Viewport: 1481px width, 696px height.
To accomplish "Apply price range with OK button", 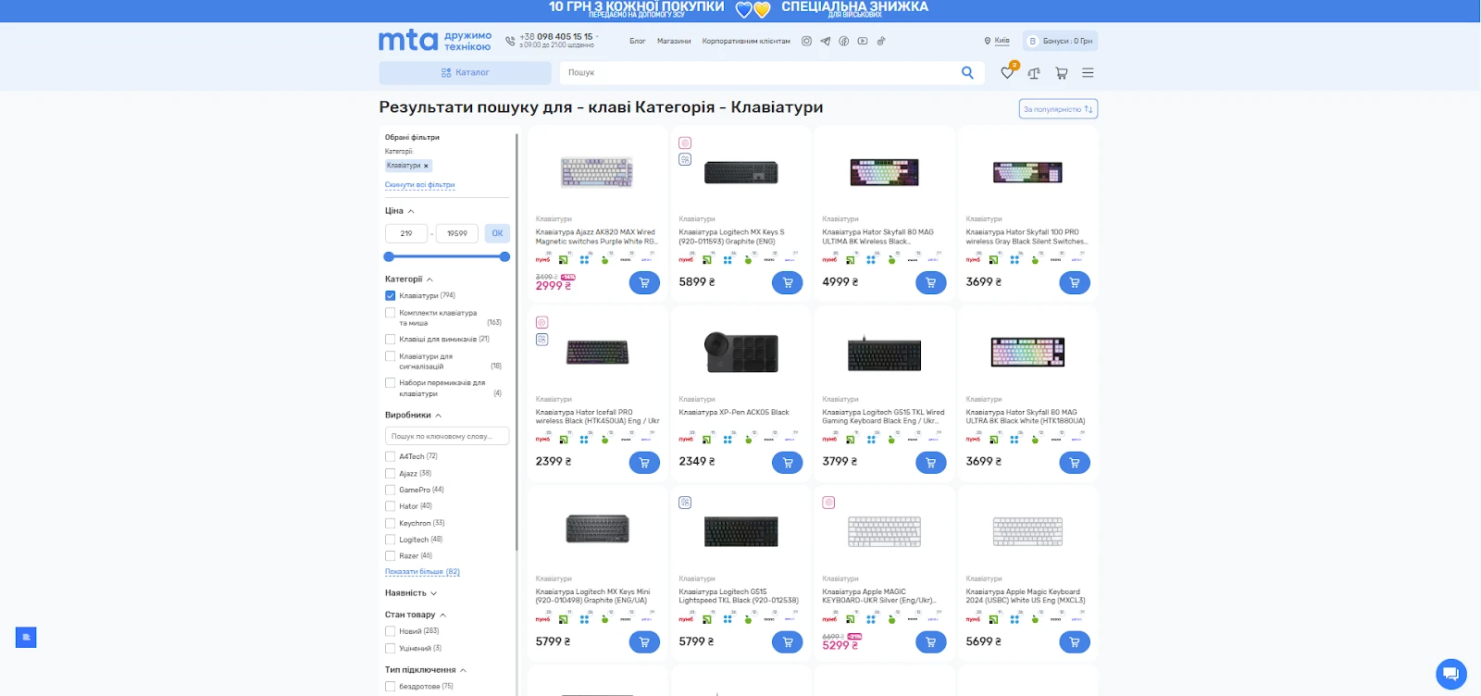I will pyautogui.click(x=497, y=233).
